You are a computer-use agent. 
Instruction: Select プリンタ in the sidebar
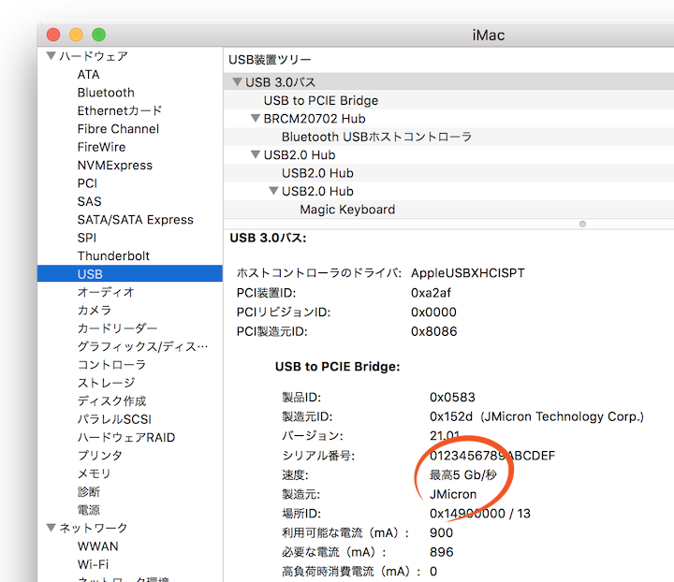[100, 456]
